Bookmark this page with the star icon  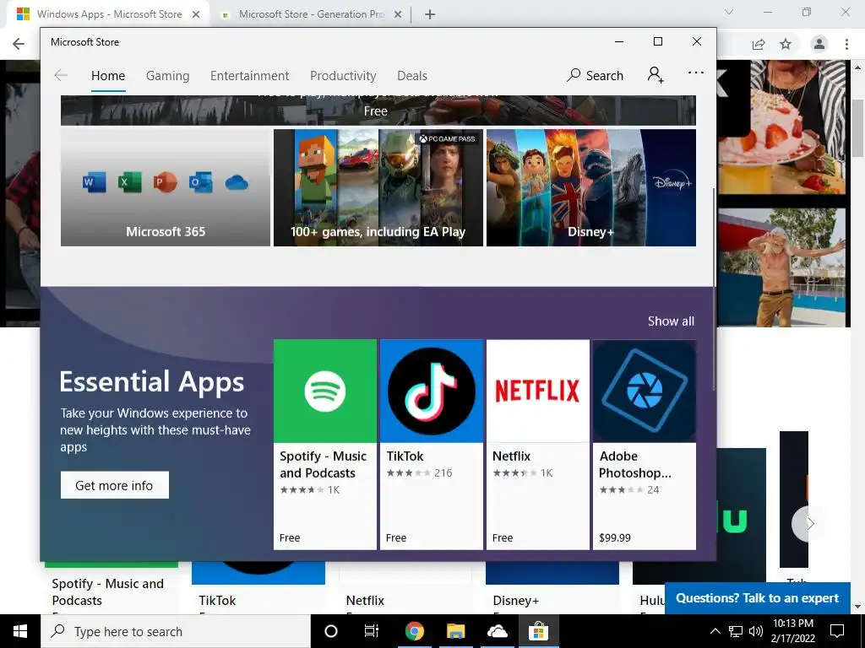(x=786, y=44)
